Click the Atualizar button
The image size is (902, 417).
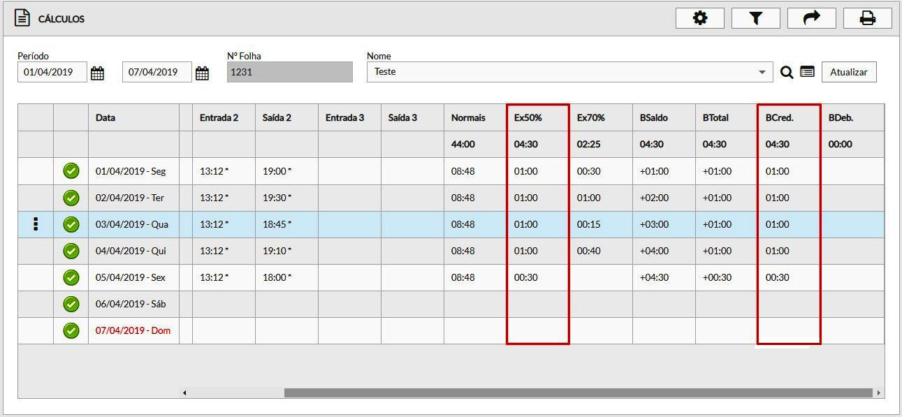coord(848,72)
